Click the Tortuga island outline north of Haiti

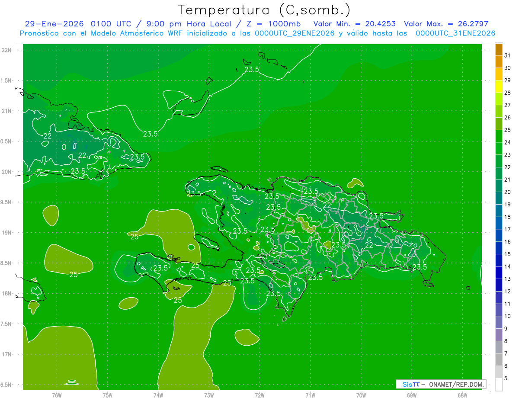point(219,169)
